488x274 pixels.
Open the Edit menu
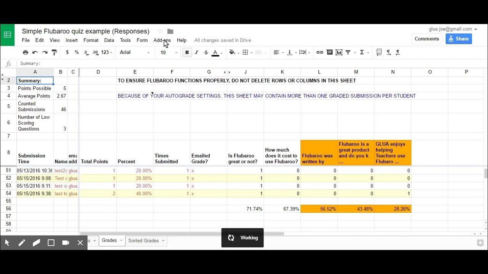[40, 40]
